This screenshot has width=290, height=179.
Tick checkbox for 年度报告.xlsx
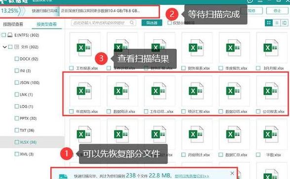pos(72,112)
